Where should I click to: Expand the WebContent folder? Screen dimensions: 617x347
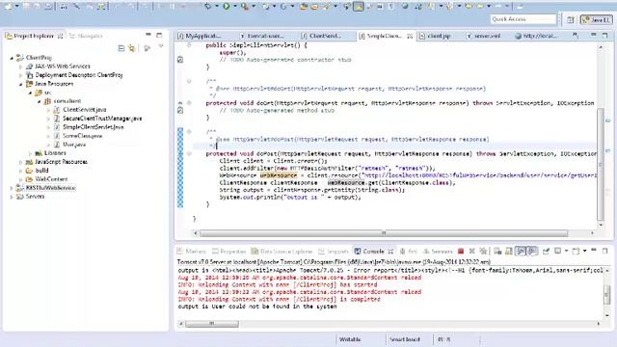21,179
